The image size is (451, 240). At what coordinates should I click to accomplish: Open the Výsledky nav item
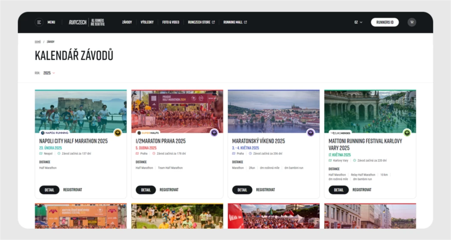click(147, 22)
